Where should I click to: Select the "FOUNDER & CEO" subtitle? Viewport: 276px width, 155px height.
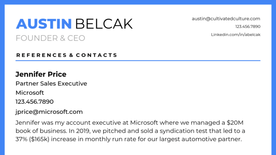(x=50, y=38)
